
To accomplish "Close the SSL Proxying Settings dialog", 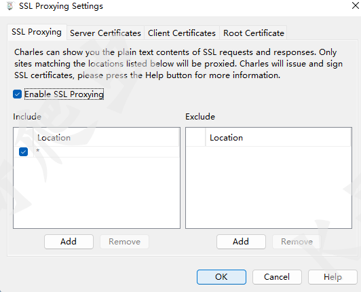I will pos(356,5).
